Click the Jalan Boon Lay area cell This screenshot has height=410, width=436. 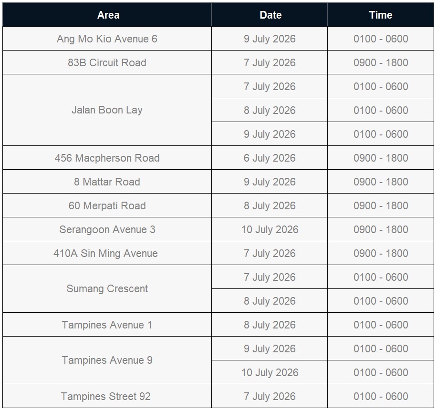coord(107,110)
